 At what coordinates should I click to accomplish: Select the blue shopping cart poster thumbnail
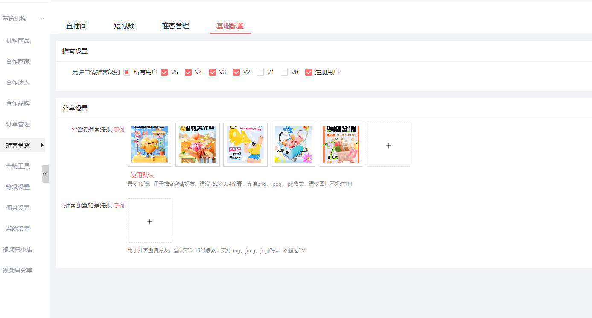tap(293, 145)
